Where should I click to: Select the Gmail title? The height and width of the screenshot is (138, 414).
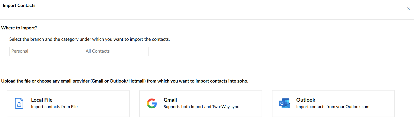(x=170, y=100)
